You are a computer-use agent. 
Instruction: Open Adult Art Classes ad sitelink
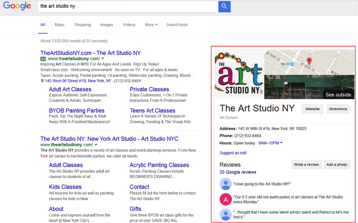click(x=70, y=89)
